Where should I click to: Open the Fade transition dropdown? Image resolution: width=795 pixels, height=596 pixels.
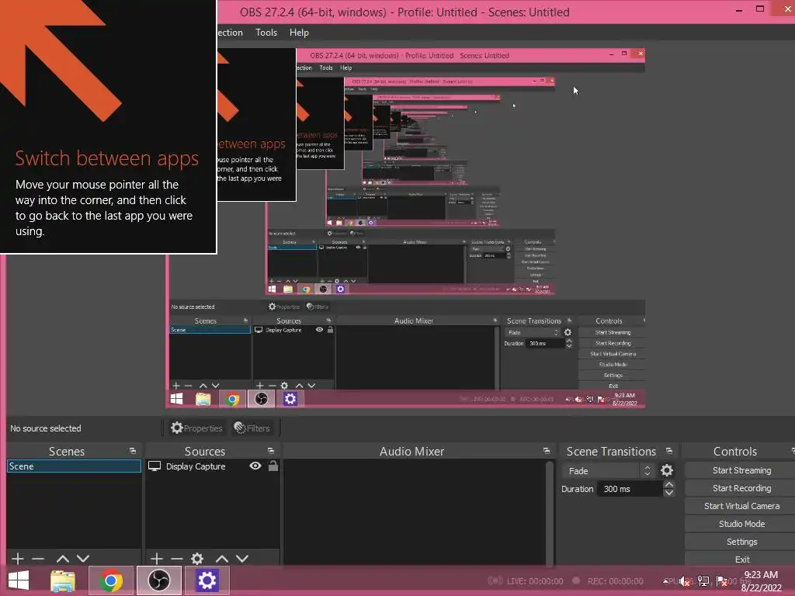609,471
